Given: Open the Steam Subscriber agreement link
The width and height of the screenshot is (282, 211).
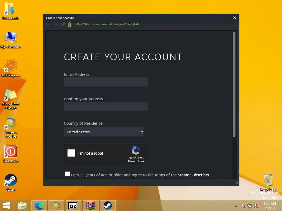Looking at the screenshot, I should point(194,175).
